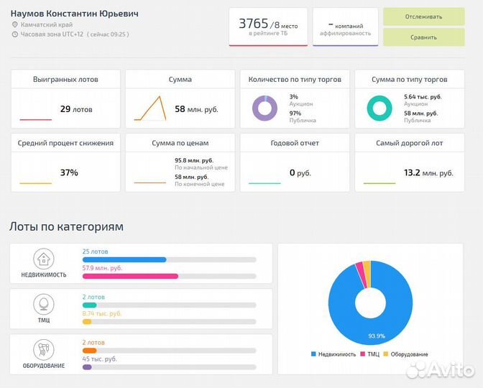Toggle the Оборудование legend item in chart
This screenshot has width=483, height=388.
point(406,354)
